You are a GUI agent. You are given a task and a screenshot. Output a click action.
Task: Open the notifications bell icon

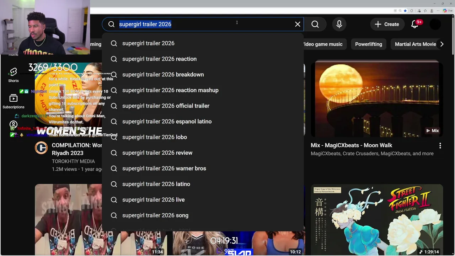tap(415, 24)
